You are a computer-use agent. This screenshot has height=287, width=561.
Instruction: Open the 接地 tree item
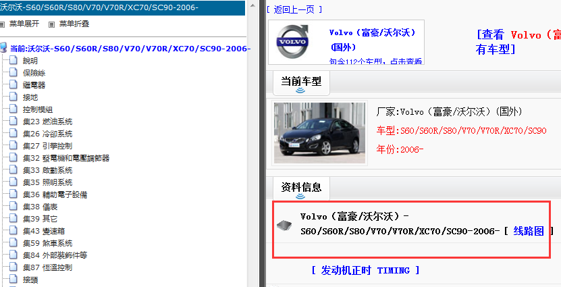point(30,97)
